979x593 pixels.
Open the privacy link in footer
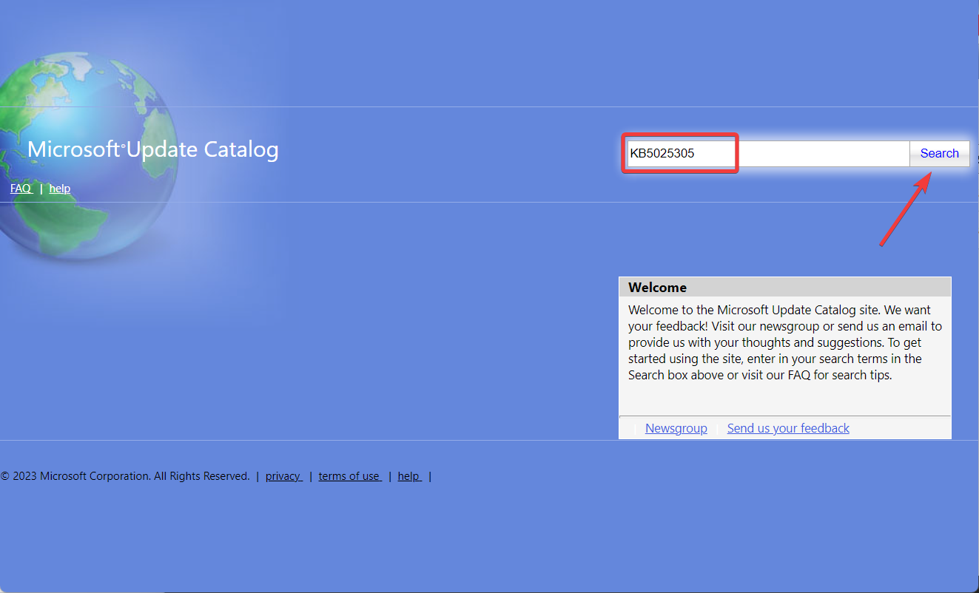pos(284,476)
